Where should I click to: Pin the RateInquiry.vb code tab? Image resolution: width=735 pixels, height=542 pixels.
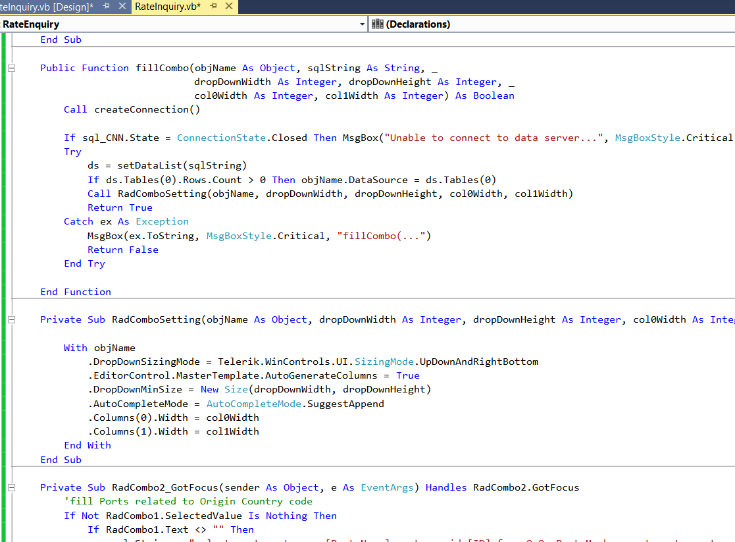[214, 6]
